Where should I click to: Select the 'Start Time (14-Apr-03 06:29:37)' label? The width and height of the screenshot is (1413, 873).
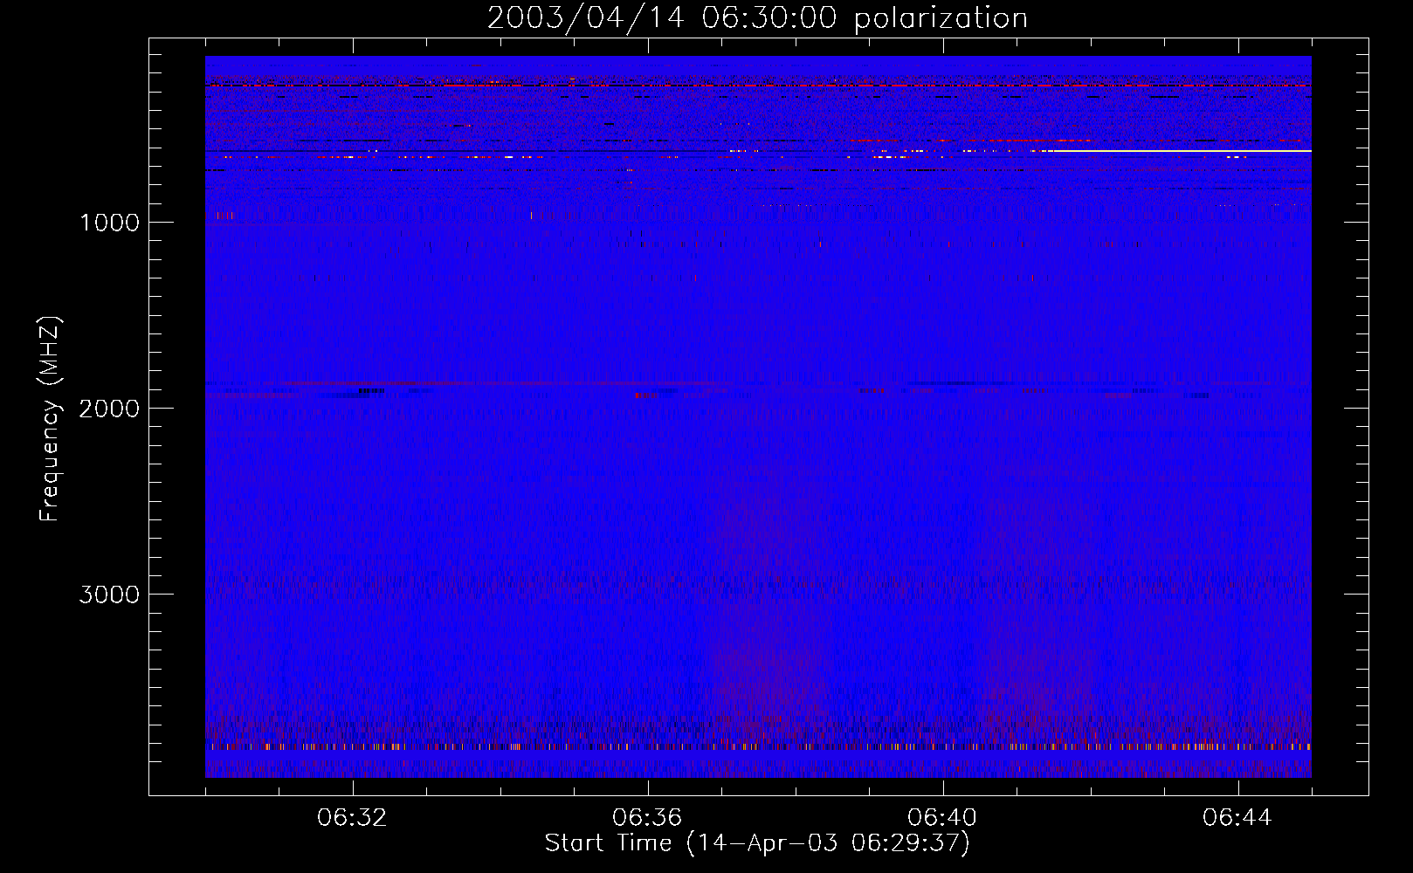757,843
